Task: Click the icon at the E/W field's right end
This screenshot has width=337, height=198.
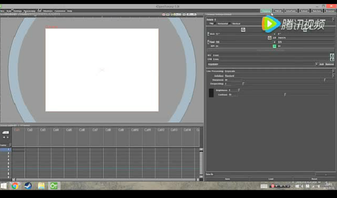Action: click(x=332, y=59)
